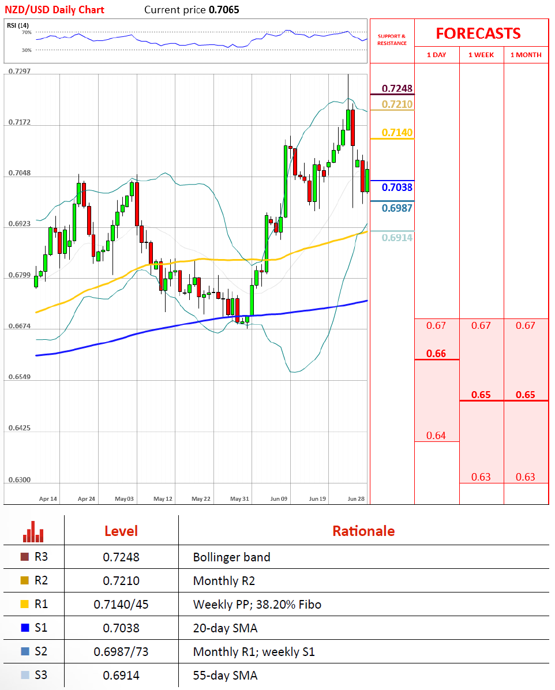Click the S1 blue color swatch

pyautogui.click(x=25, y=628)
